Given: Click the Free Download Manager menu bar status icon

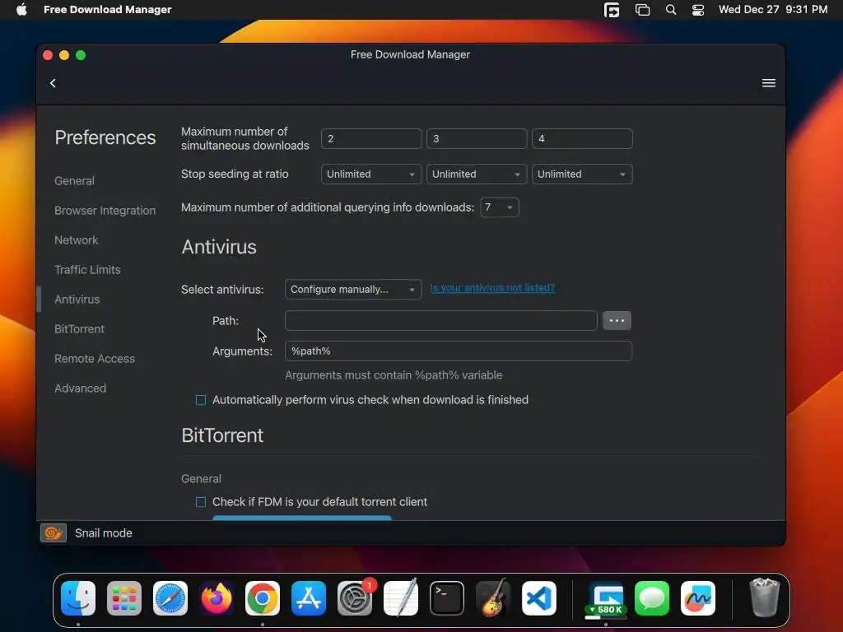Looking at the screenshot, I should tap(612, 10).
